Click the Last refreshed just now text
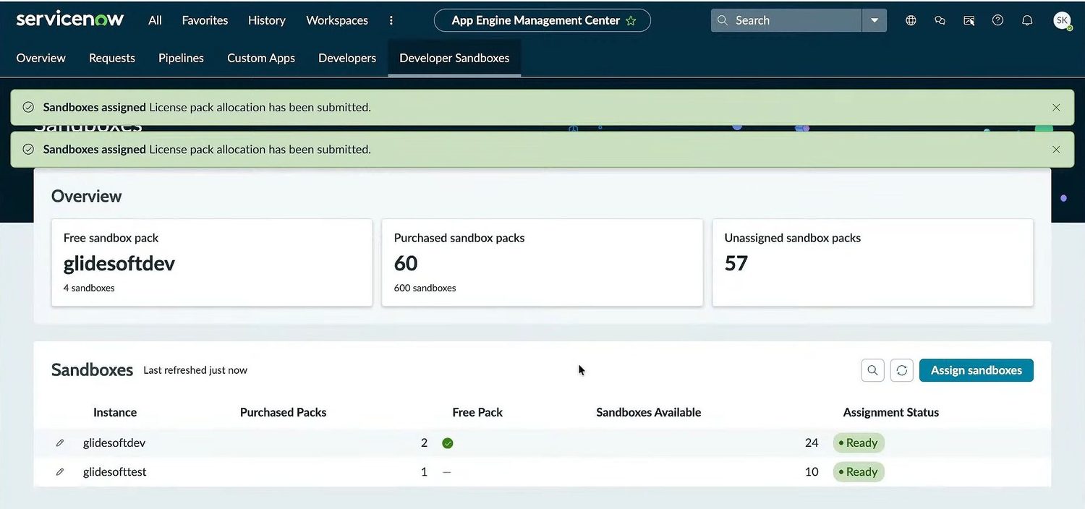1085x509 pixels. point(195,370)
